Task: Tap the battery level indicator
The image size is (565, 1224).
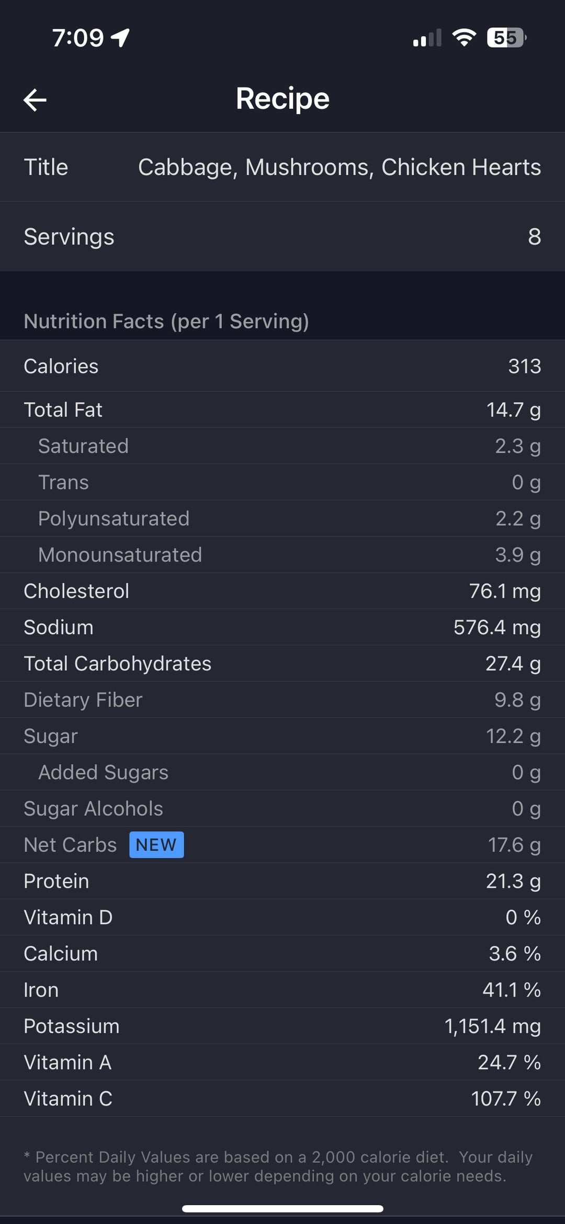Action: [506, 38]
